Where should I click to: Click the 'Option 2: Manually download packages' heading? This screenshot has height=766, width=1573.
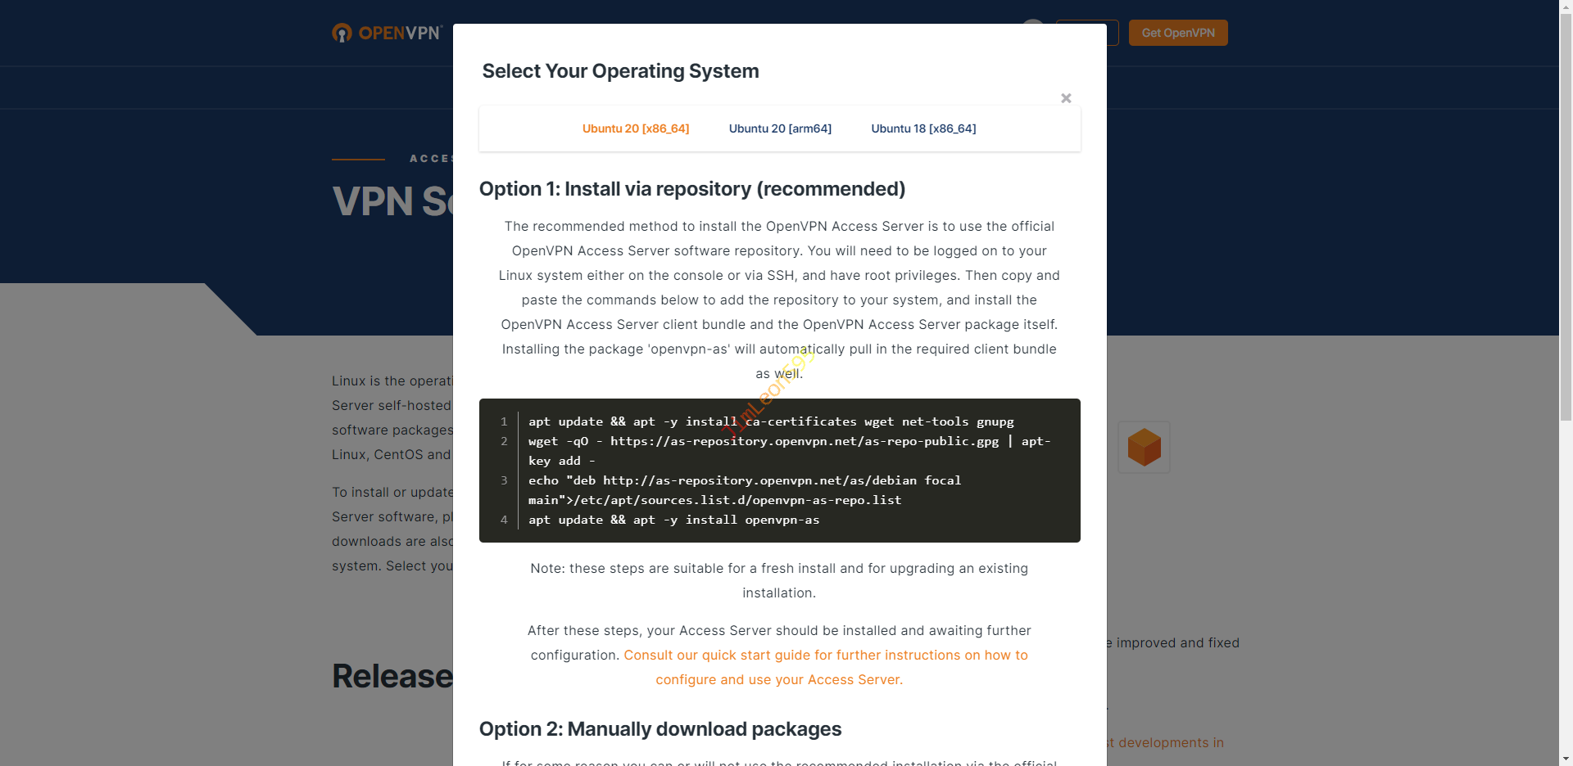click(660, 729)
